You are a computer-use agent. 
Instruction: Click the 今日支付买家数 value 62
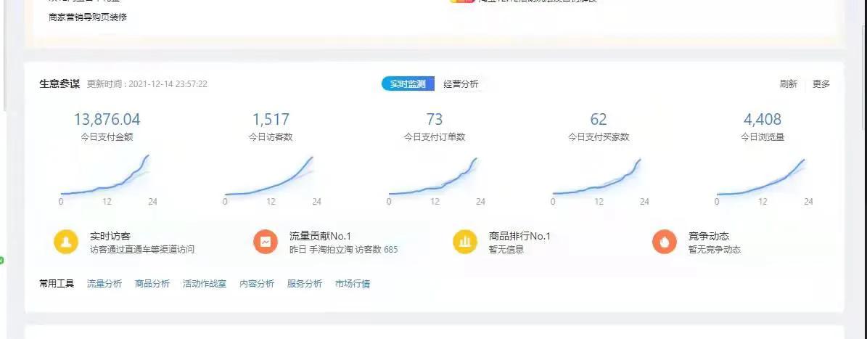[599, 120]
